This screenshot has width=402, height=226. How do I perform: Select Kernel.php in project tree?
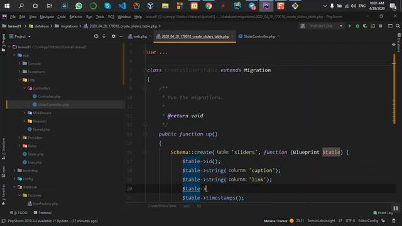41,129
